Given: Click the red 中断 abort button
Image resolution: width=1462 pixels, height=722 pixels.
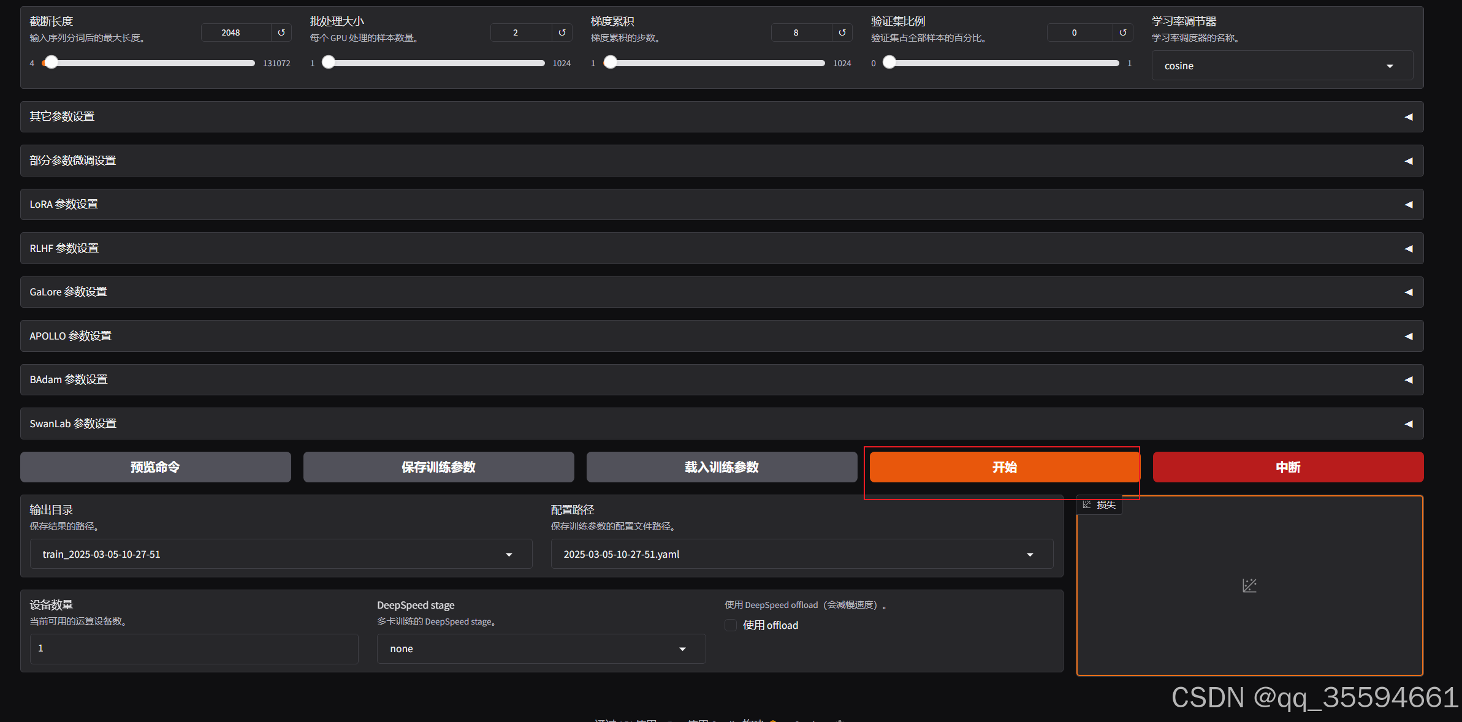Looking at the screenshot, I should point(1287,467).
